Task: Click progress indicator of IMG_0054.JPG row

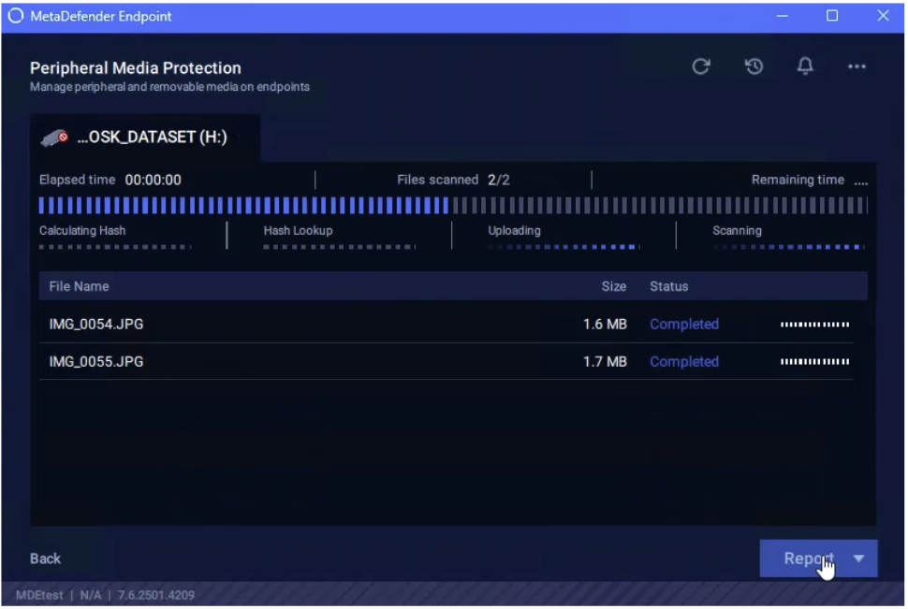Action: click(x=814, y=325)
